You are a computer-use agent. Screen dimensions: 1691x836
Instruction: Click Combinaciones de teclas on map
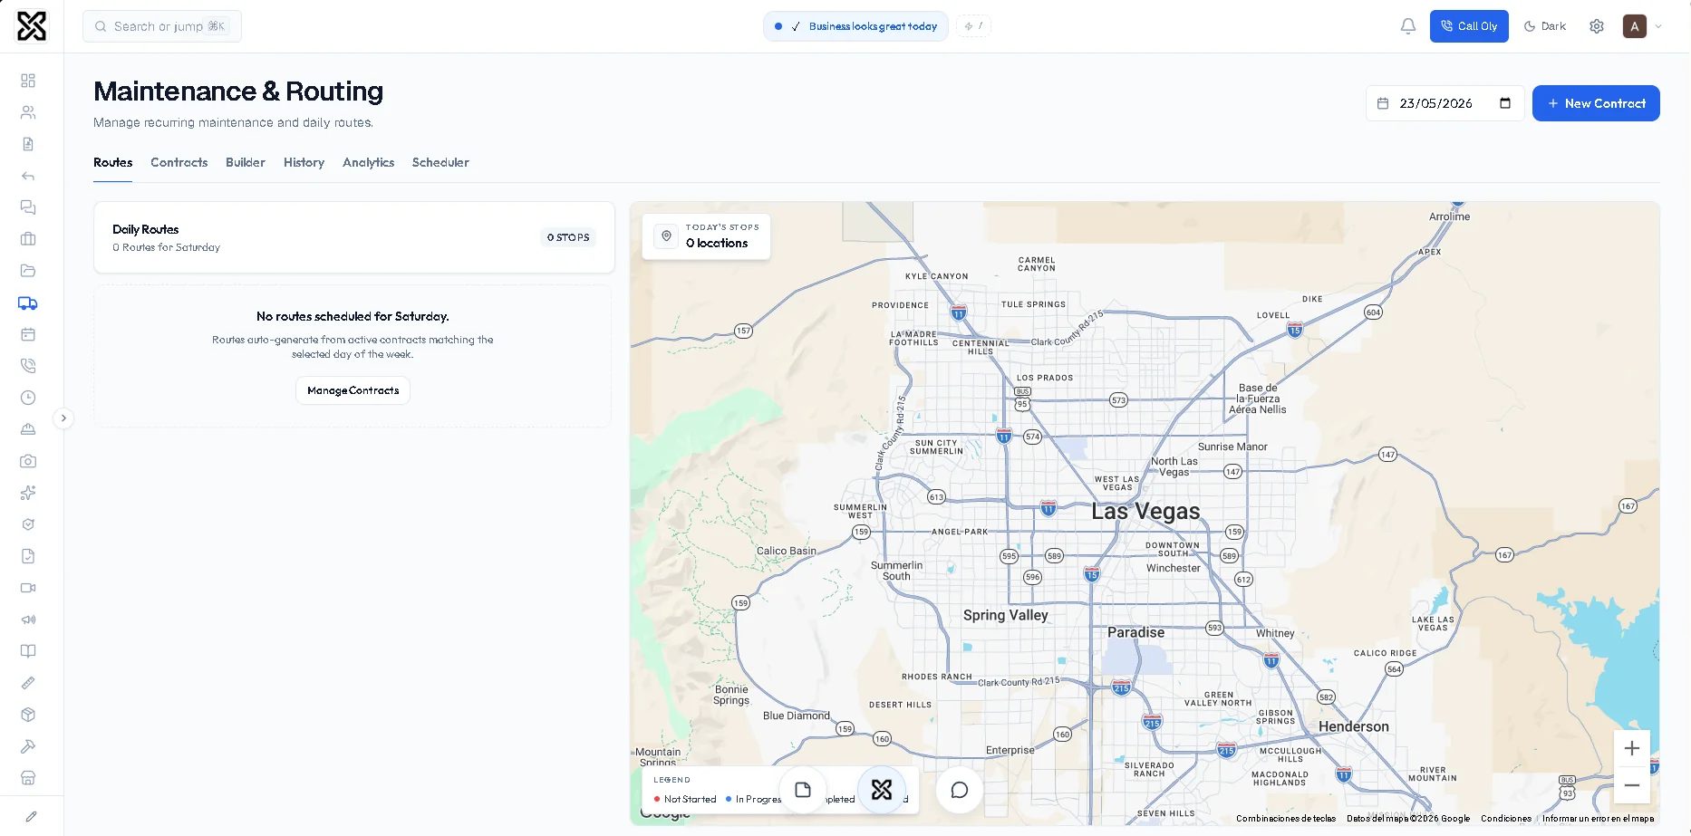(1286, 819)
